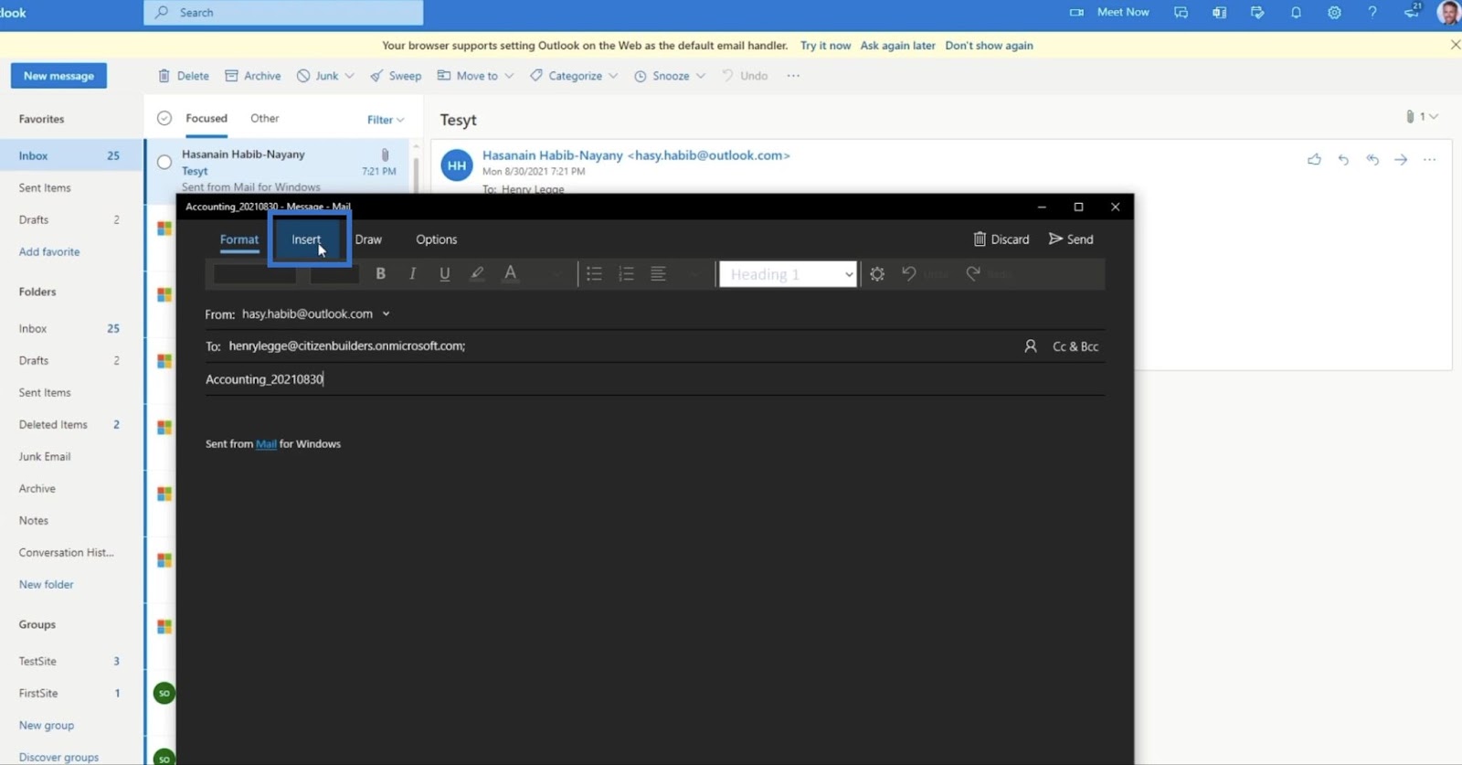This screenshot has width=1462, height=765.
Task: Click the Undo arrow in Mail compose window
Action: pyautogui.click(x=908, y=273)
